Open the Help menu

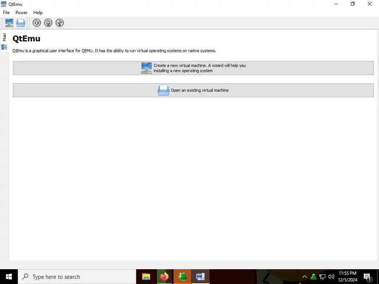(x=38, y=13)
